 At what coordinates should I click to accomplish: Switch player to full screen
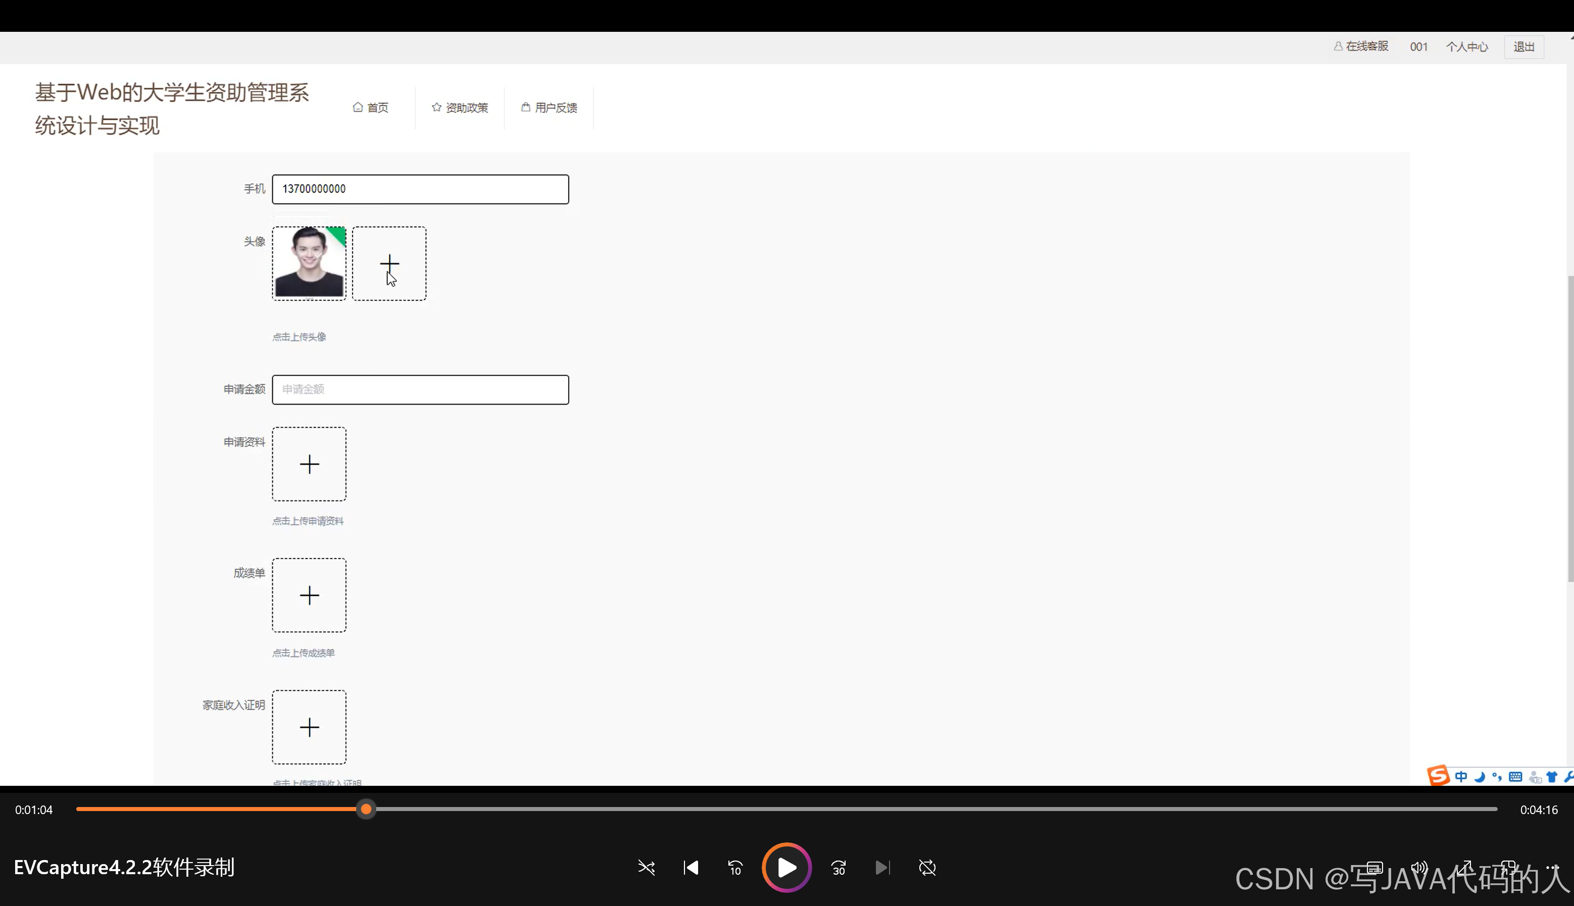(x=1464, y=868)
